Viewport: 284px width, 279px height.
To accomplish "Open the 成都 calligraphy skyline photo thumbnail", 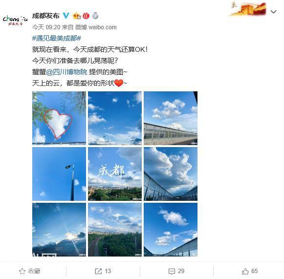I will click(115, 174).
